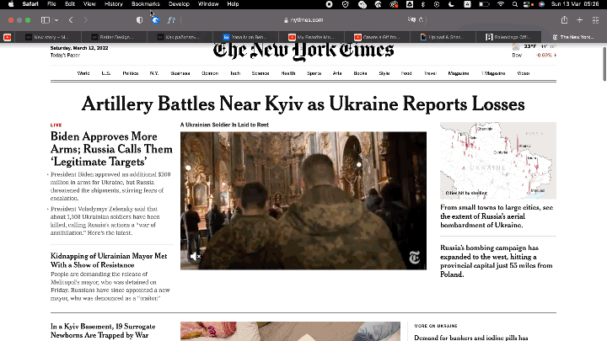
Task: Select the pinned YouTube tab
Action: tap(7, 37)
